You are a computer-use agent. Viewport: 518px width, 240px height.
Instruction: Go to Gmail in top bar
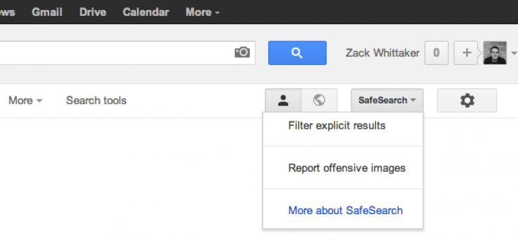pyautogui.click(x=47, y=12)
